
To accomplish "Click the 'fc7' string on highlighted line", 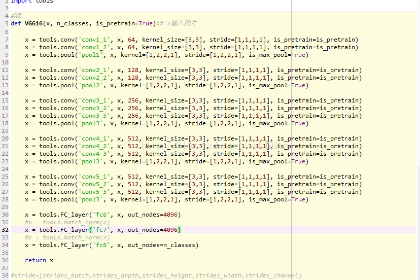I will click(x=101, y=230).
